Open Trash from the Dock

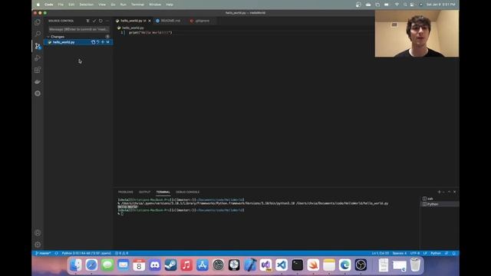(415, 264)
